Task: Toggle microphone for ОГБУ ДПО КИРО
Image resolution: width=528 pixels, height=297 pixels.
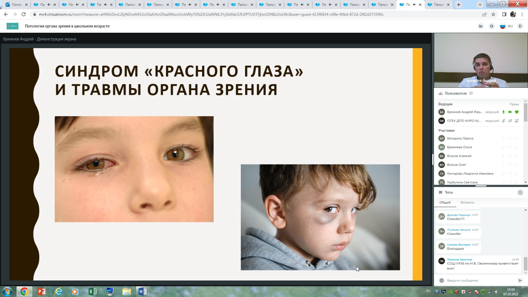Action: tap(504, 121)
